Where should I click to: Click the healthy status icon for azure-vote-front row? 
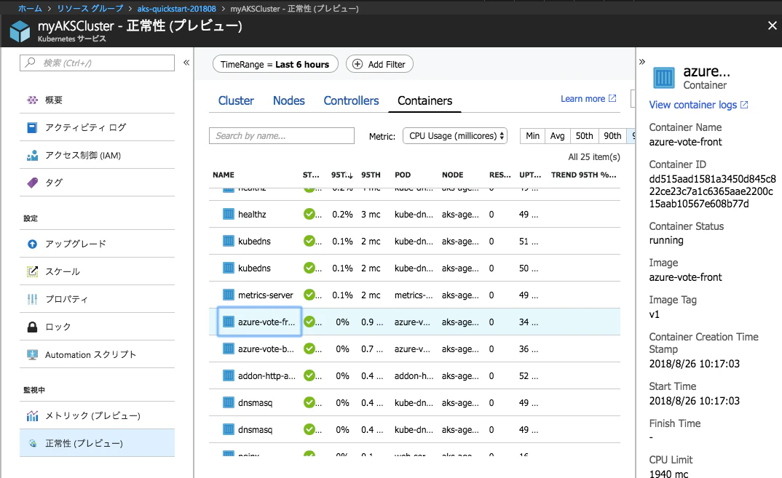tap(309, 322)
